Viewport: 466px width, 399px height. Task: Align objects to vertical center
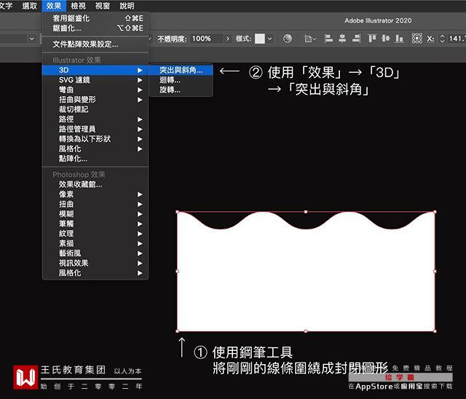point(385,39)
